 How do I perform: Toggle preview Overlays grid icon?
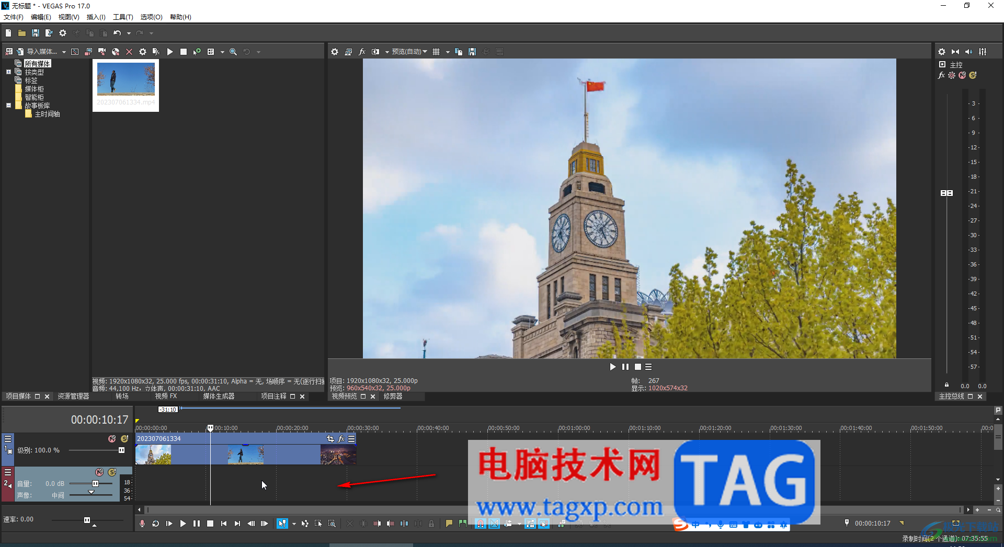[x=436, y=52]
